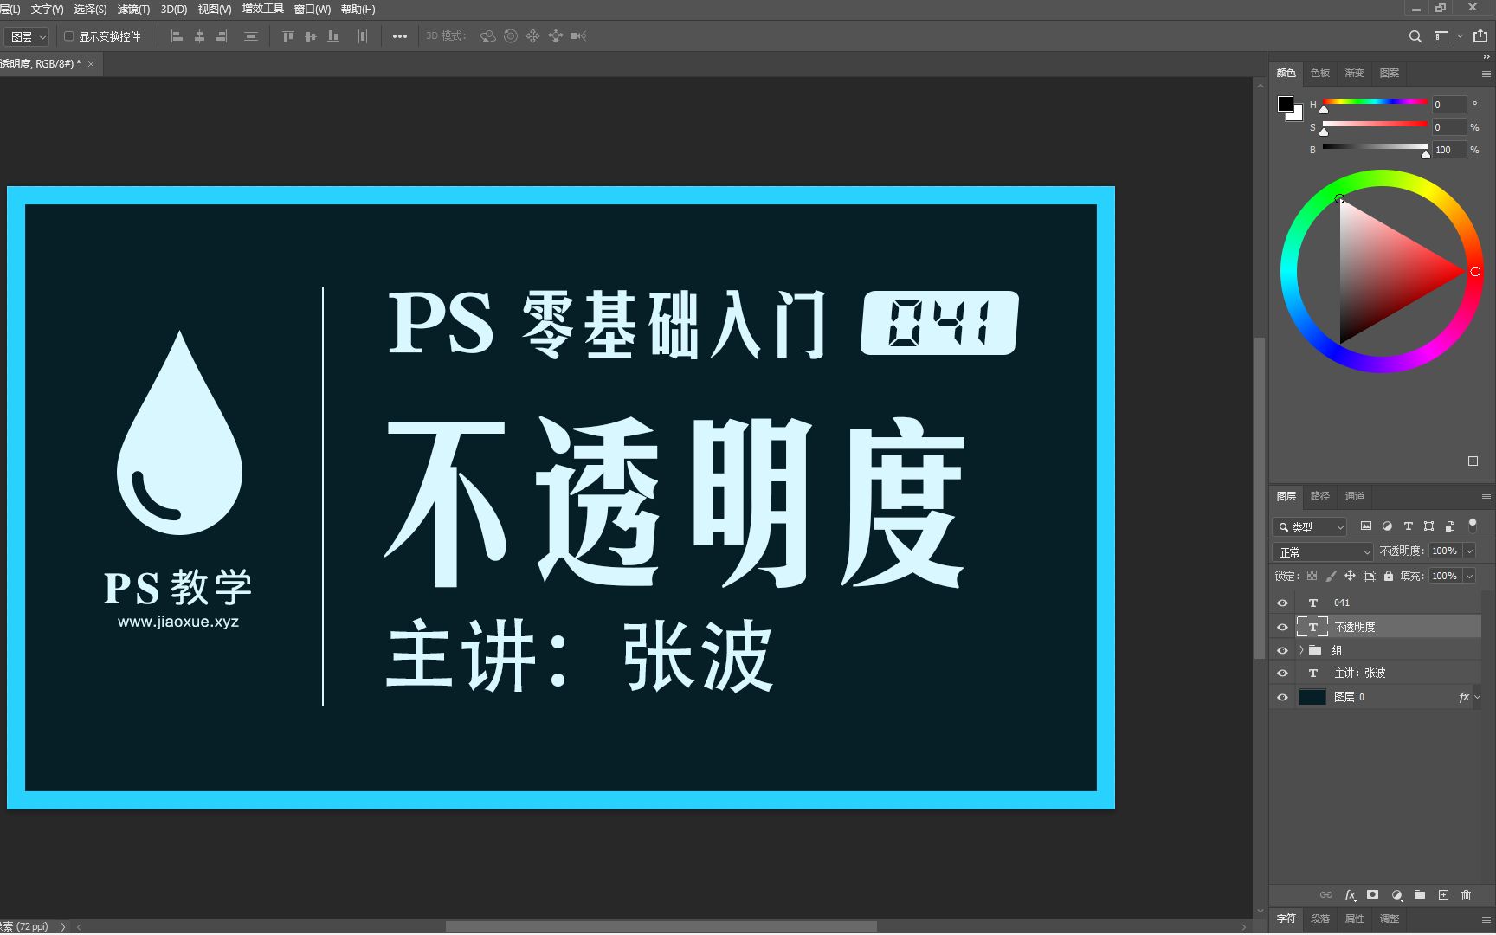This screenshot has width=1496, height=935.
Task: Click foreground color swatch
Action: coord(1286,104)
